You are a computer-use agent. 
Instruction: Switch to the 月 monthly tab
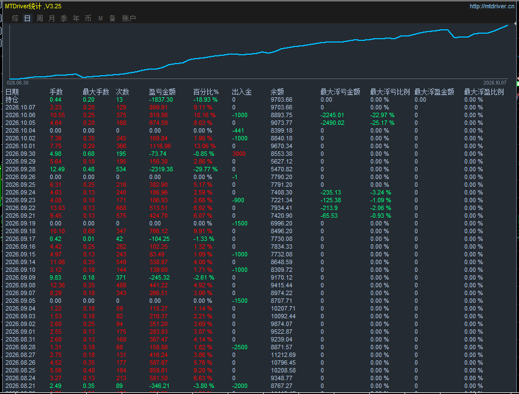click(51, 19)
